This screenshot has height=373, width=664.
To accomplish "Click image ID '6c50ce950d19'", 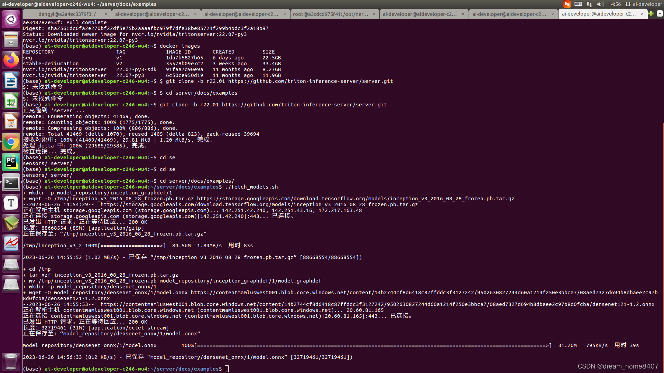I will coord(185,75).
